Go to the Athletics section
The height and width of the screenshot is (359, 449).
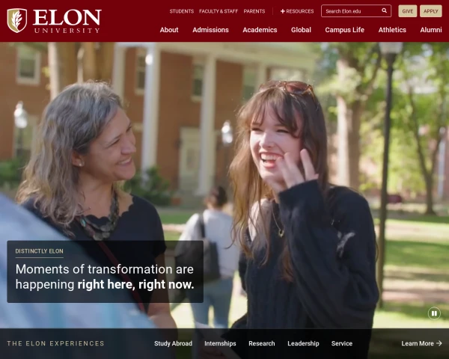pyautogui.click(x=392, y=30)
